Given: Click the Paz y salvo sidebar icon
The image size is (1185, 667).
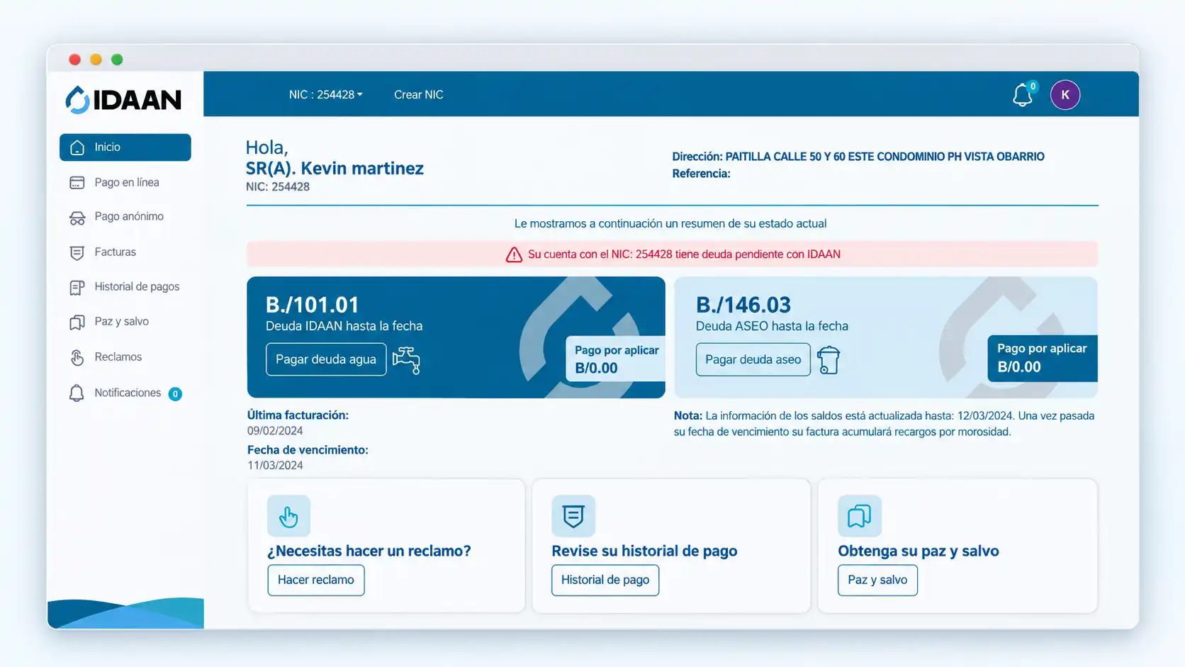Looking at the screenshot, I should (77, 322).
